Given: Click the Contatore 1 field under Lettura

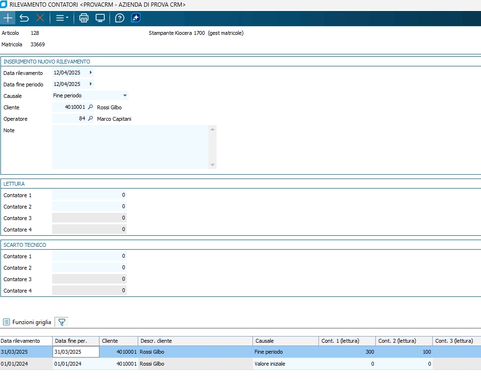Looking at the screenshot, I should (89, 195).
